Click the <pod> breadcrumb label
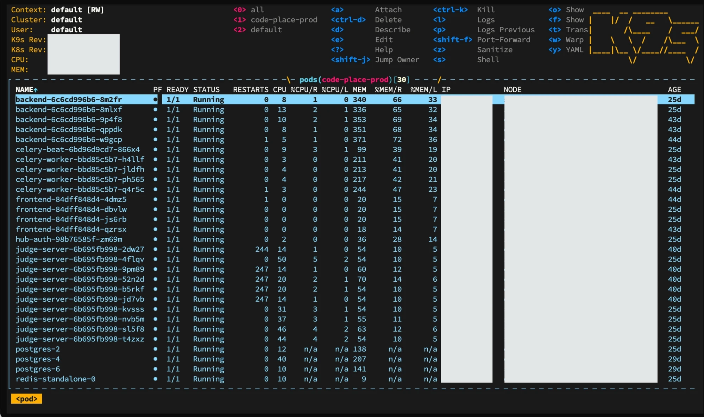 point(27,399)
